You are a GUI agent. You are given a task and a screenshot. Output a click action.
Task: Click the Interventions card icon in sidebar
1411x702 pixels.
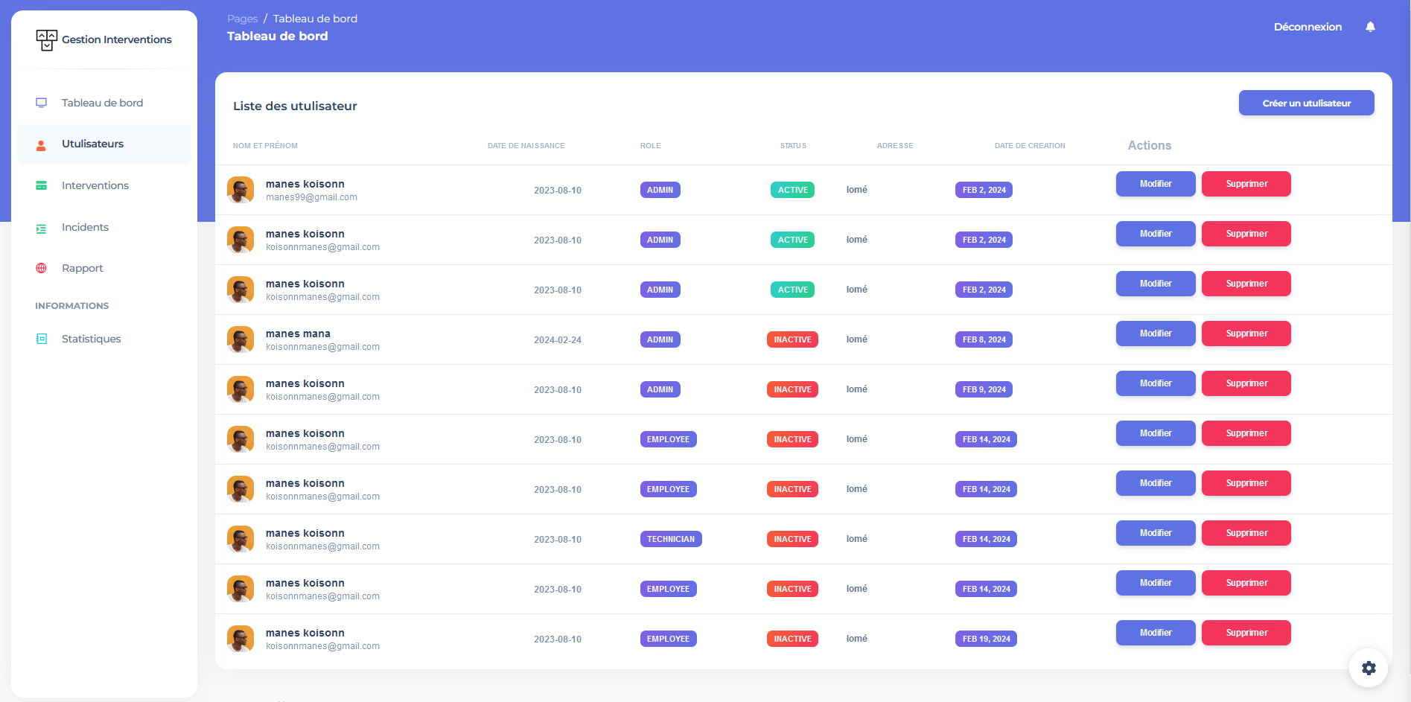coord(42,185)
